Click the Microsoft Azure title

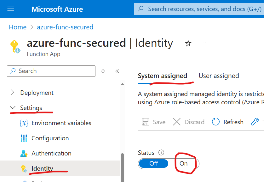click(57, 9)
